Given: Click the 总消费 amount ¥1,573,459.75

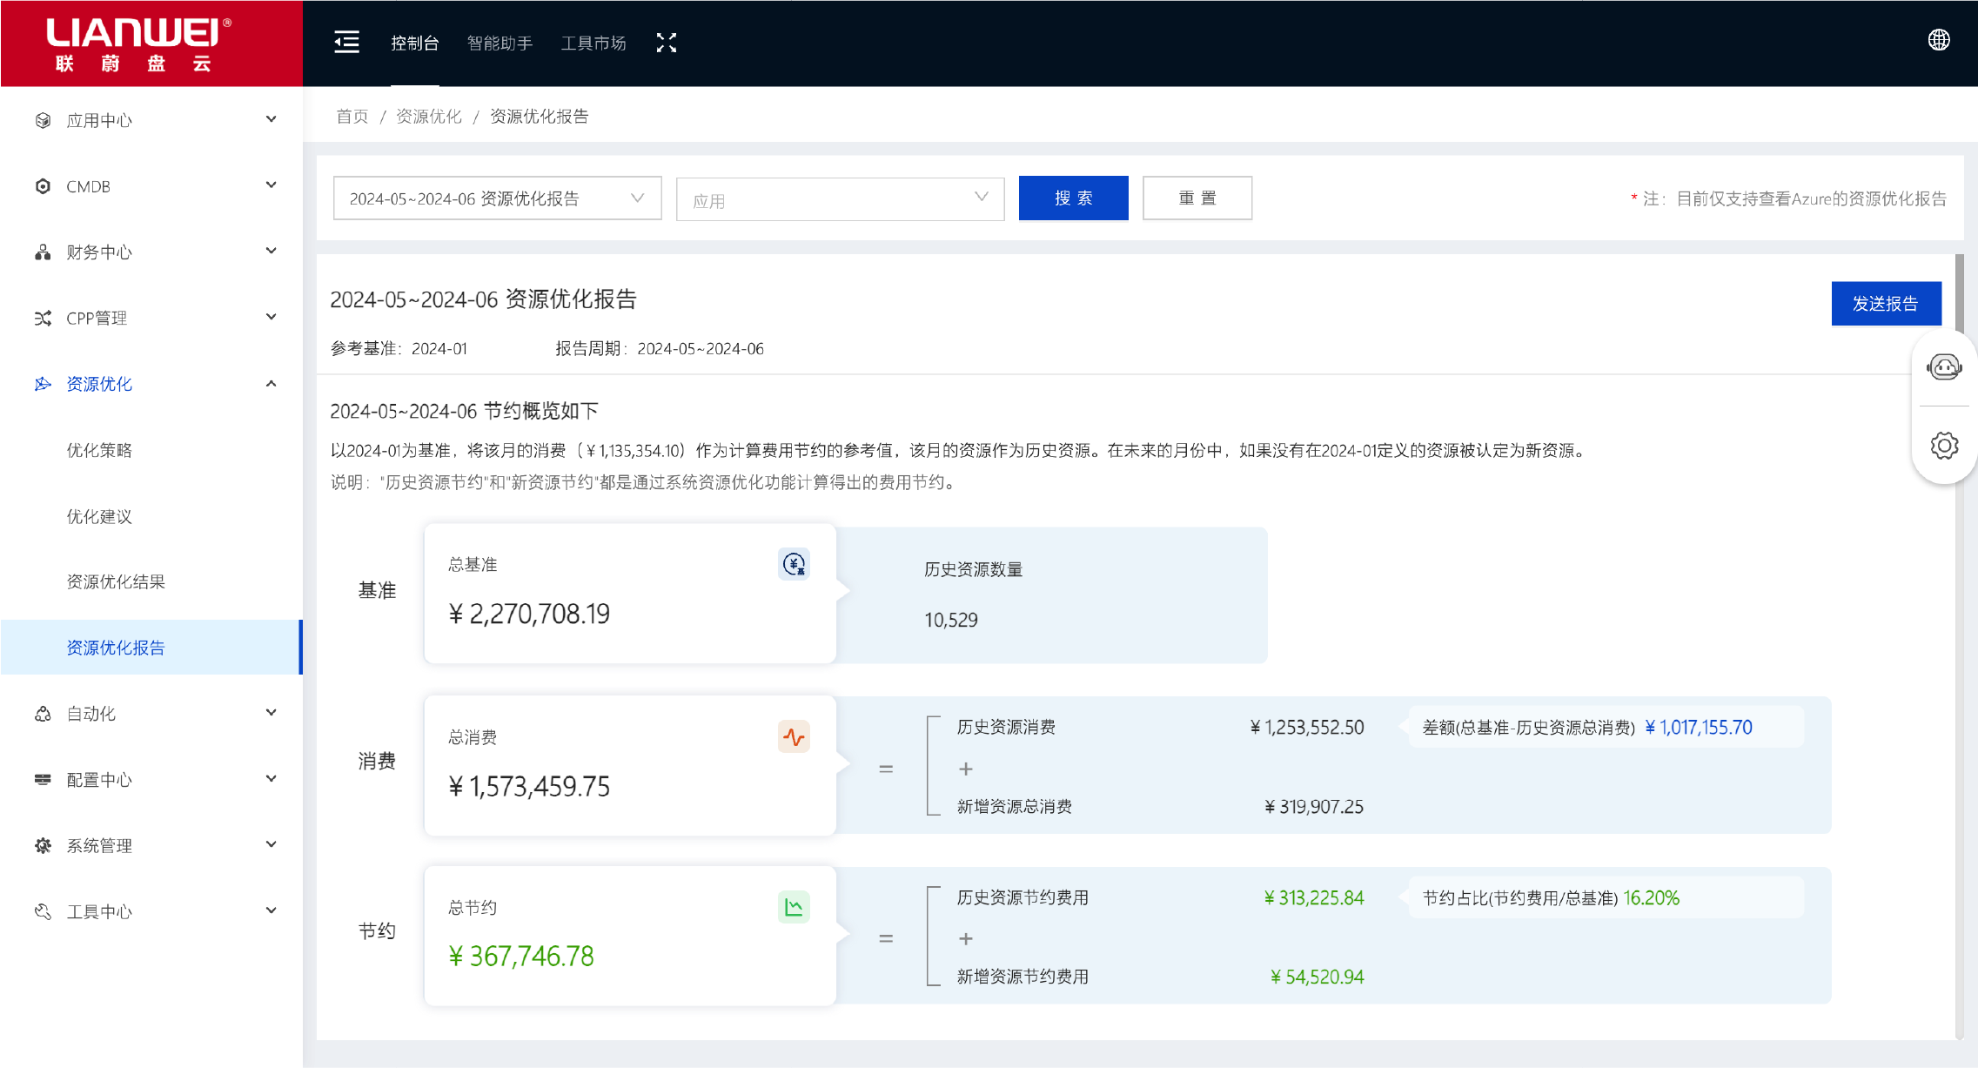Looking at the screenshot, I should click(529, 787).
